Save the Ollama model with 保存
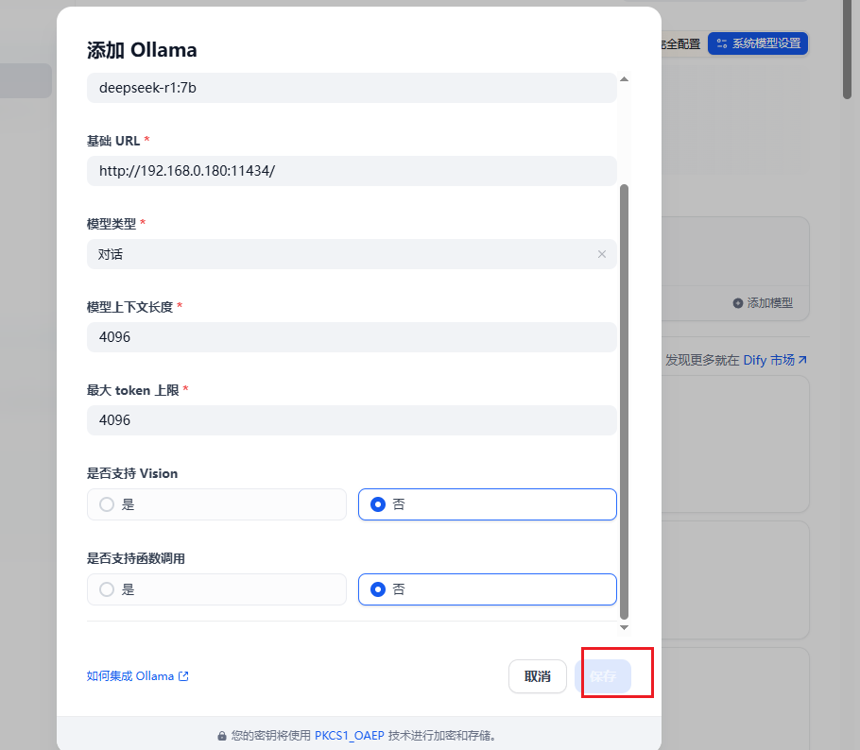This screenshot has height=750, width=860. coord(603,676)
